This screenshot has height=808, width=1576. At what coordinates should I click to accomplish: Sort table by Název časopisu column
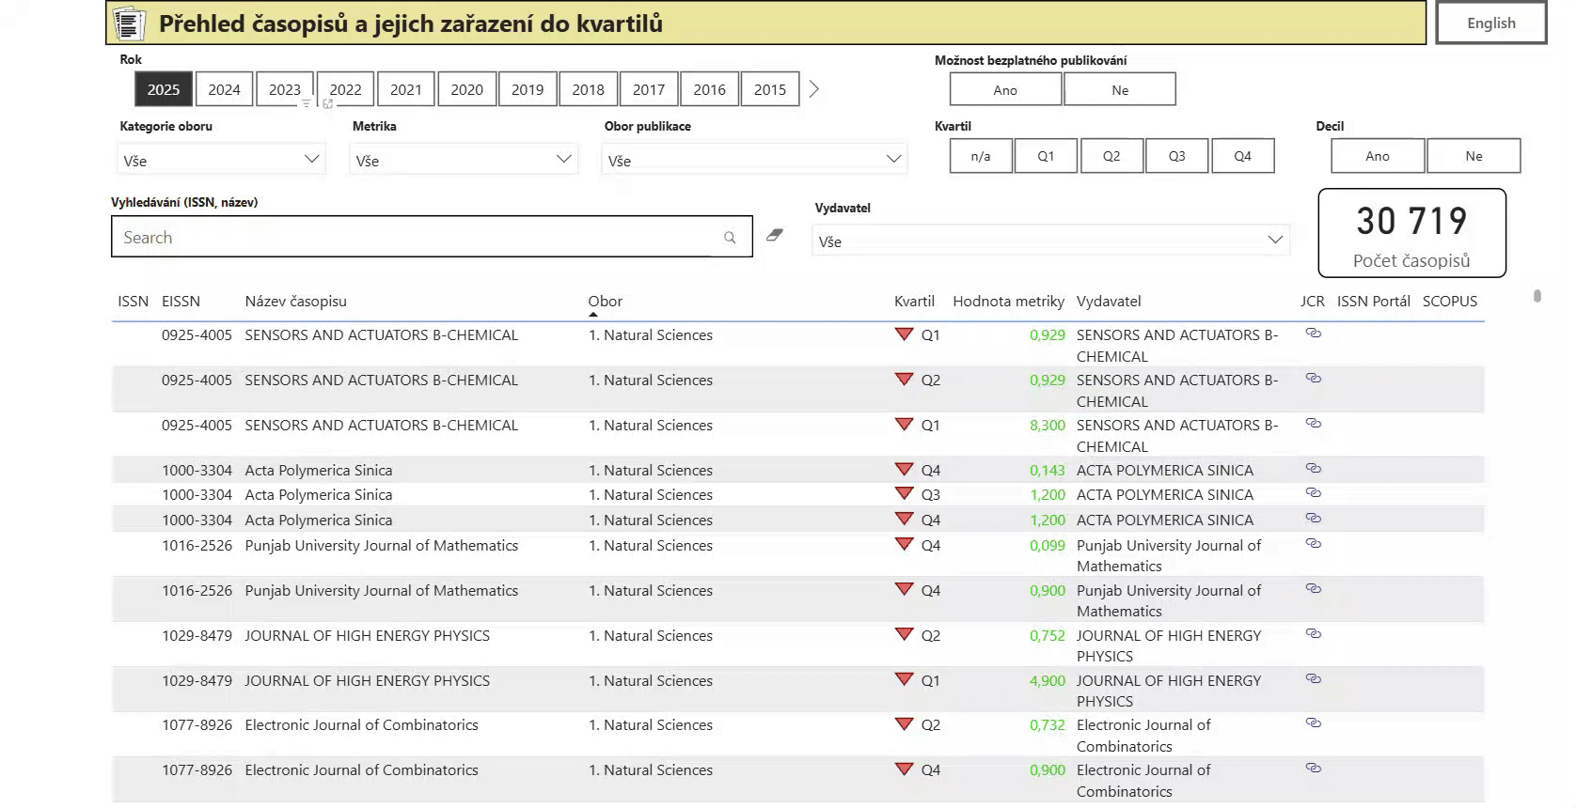pos(295,301)
